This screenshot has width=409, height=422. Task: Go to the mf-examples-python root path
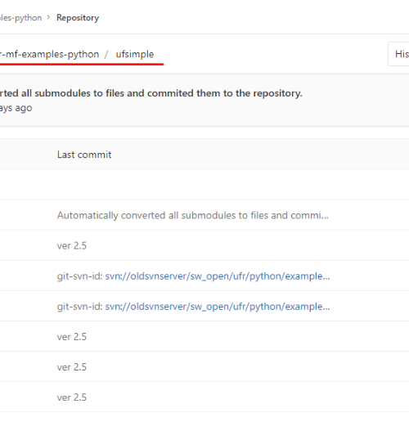(x=49, y=54)
